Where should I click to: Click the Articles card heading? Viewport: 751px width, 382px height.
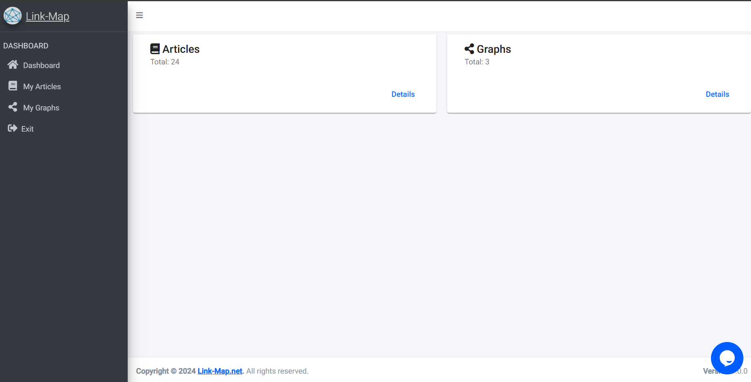(181, 49)
